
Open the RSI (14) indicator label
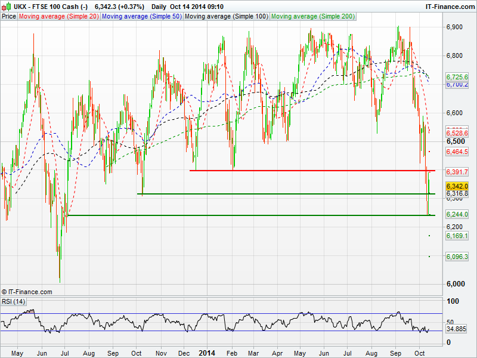click(13, 301)
